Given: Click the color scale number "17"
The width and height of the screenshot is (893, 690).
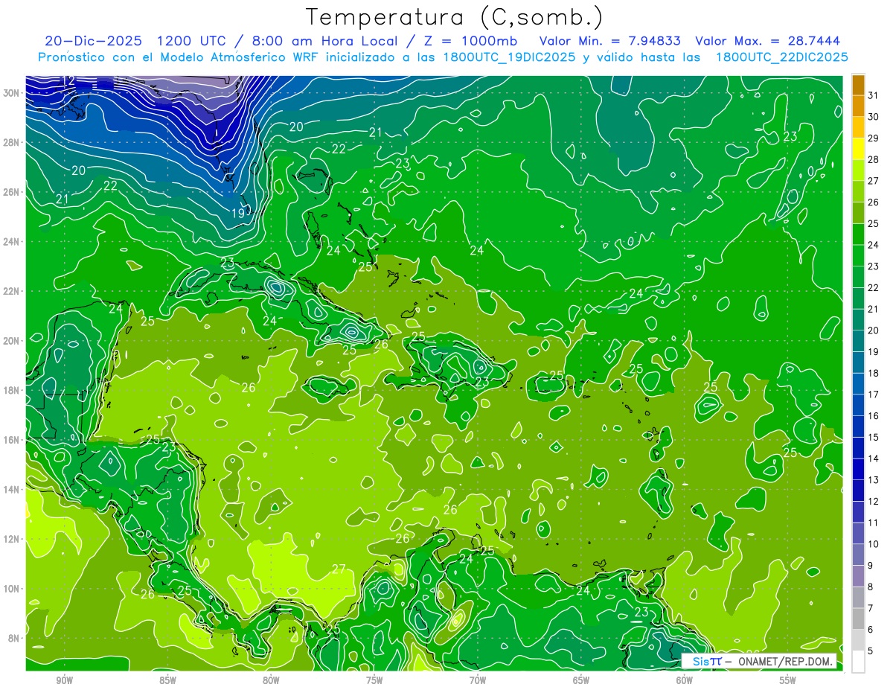Looking at the screenshot, I should [874, 394].
